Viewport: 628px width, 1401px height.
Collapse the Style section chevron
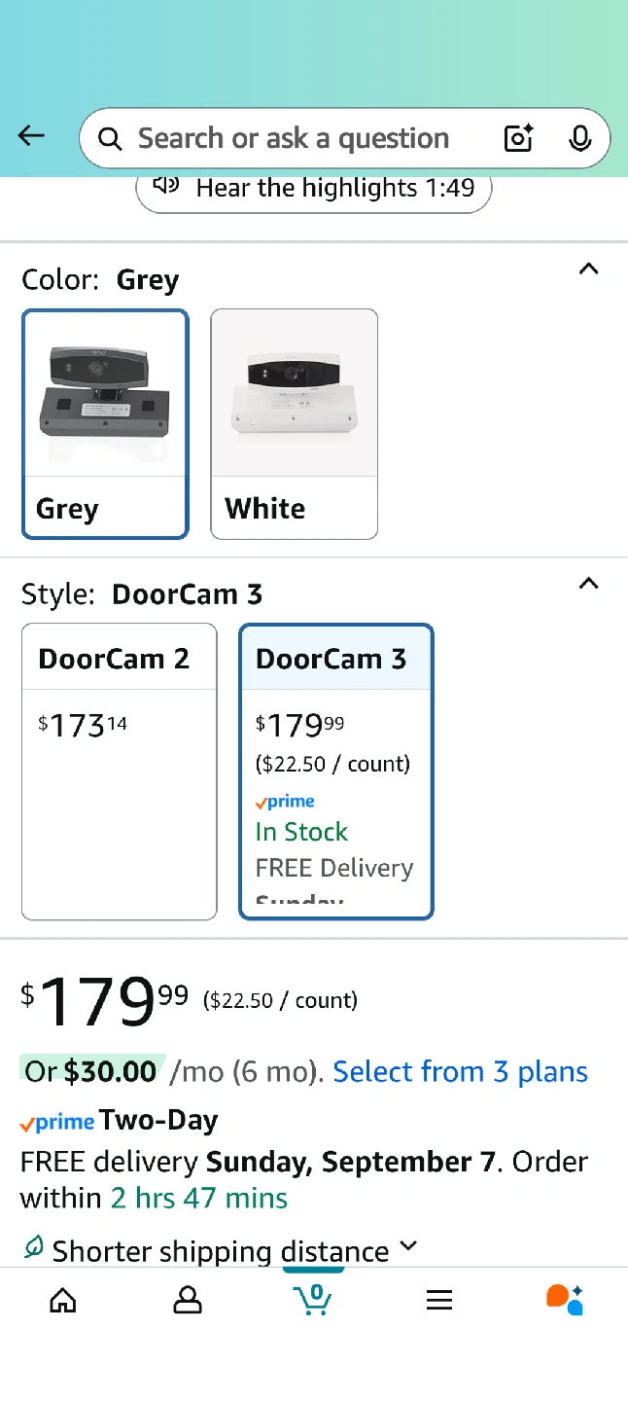tap(588, 584)
